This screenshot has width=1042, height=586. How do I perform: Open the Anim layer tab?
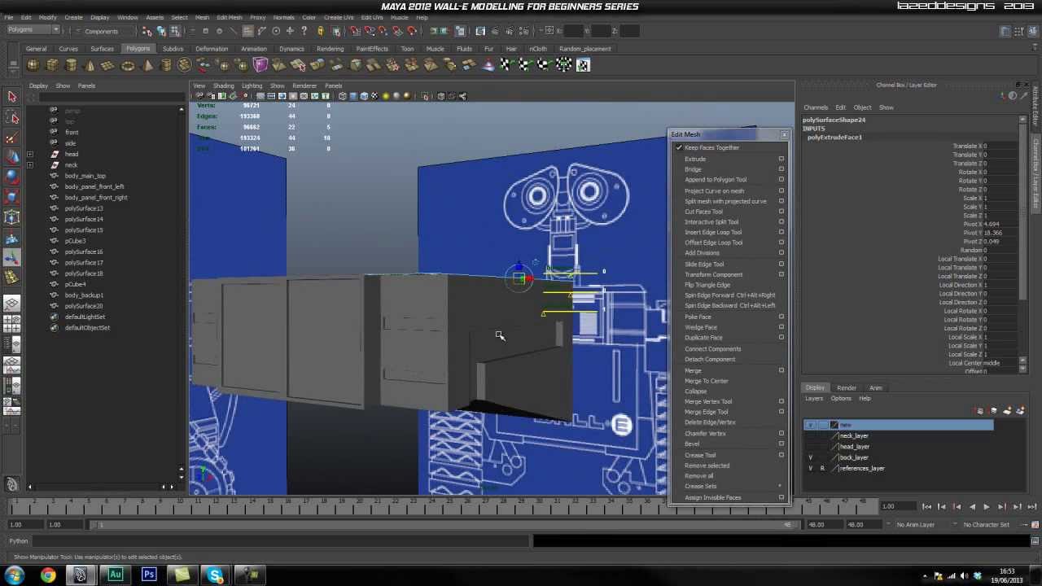(x=876, y=388)
